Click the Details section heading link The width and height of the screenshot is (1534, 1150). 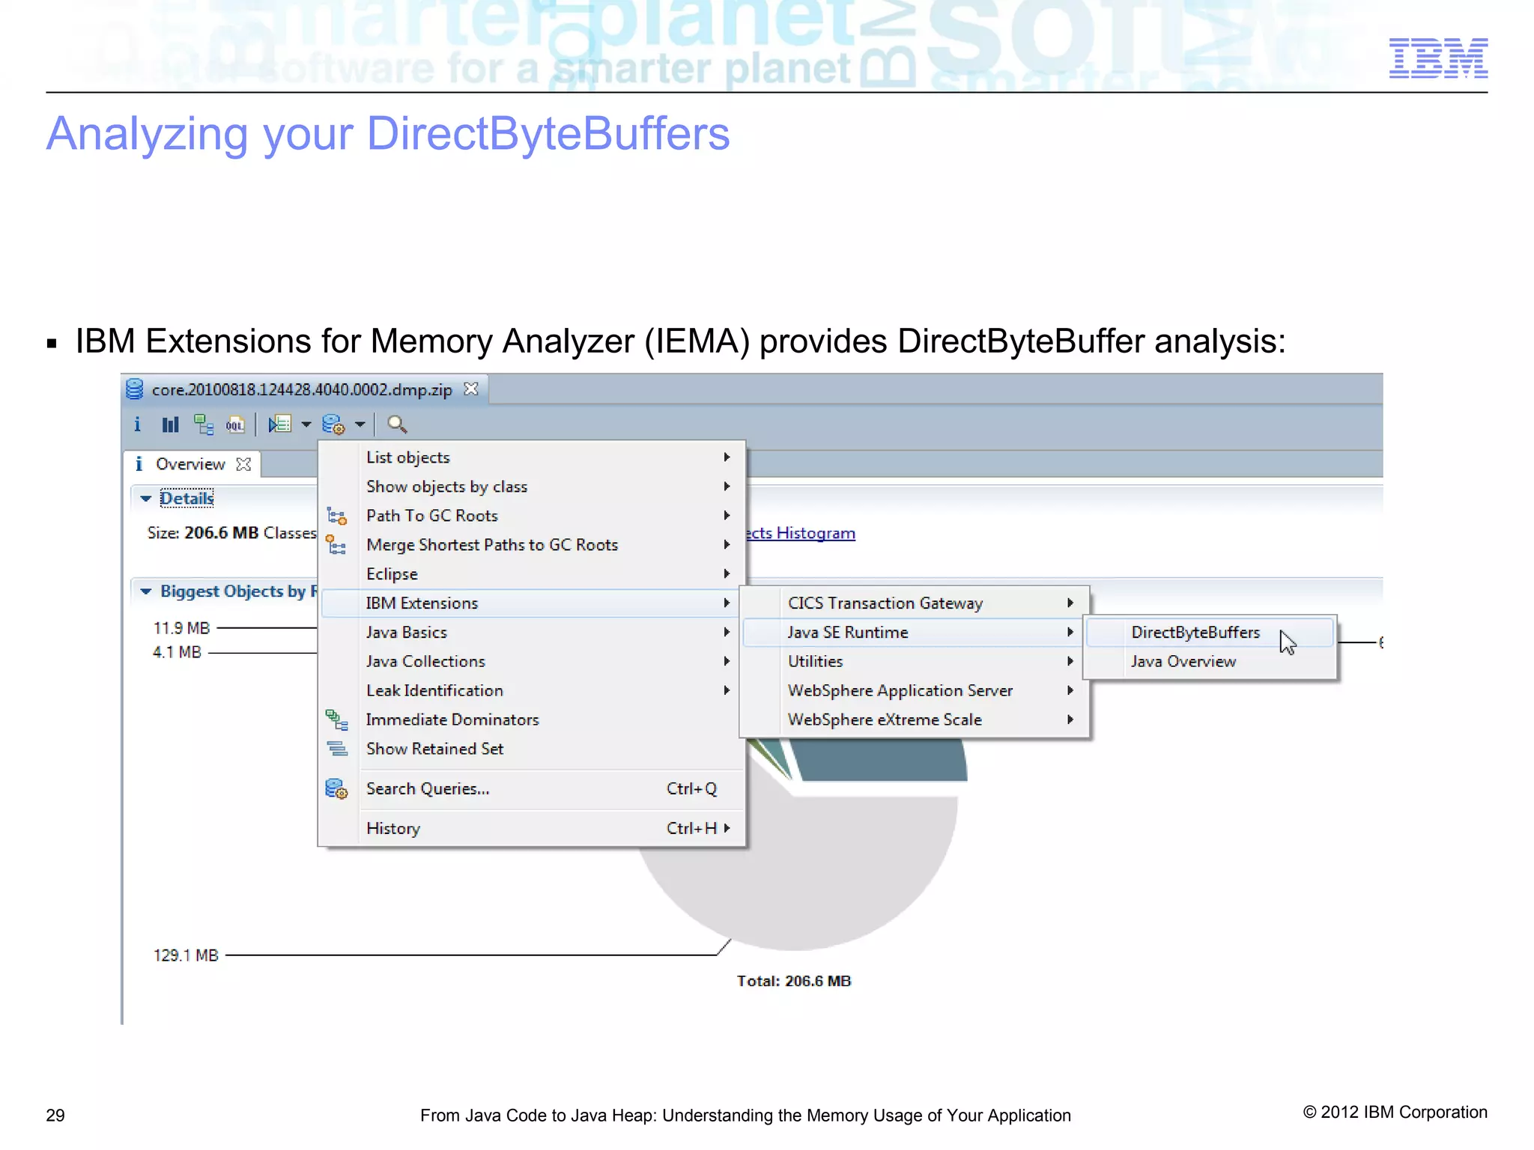point(187,499)
